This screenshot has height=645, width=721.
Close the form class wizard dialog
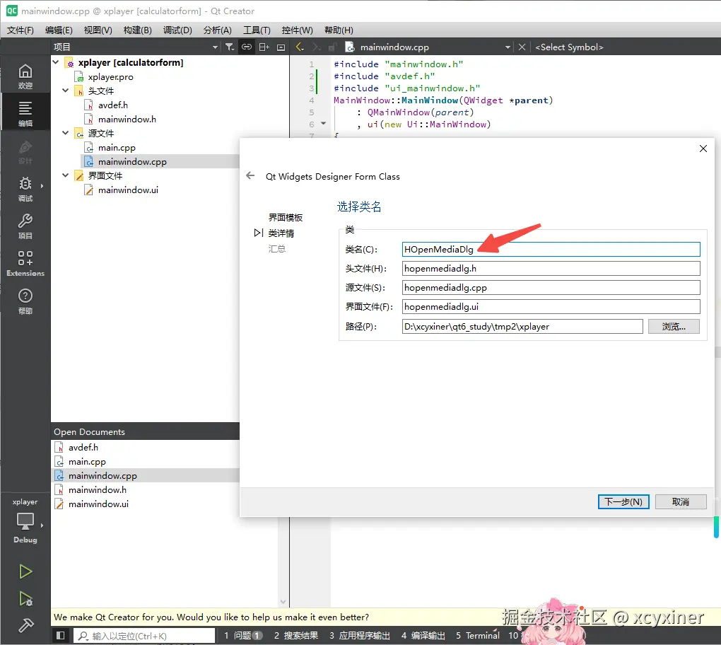(703, 149)
